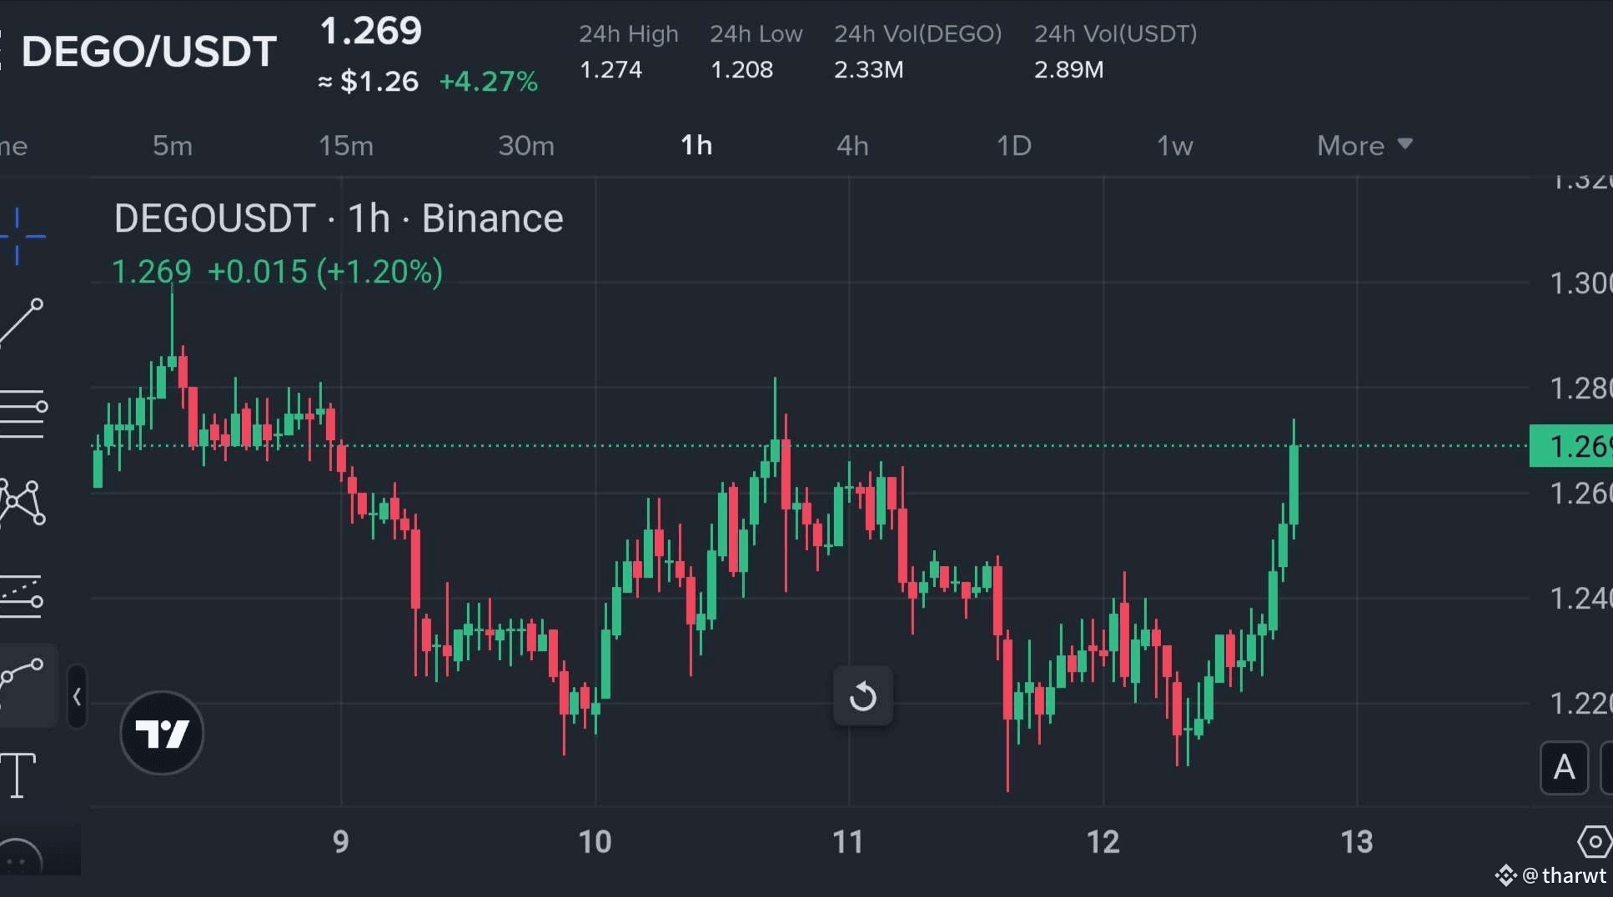Click the 24h Vol(USDT) value 2.89M

click(x=1068, y=70)
